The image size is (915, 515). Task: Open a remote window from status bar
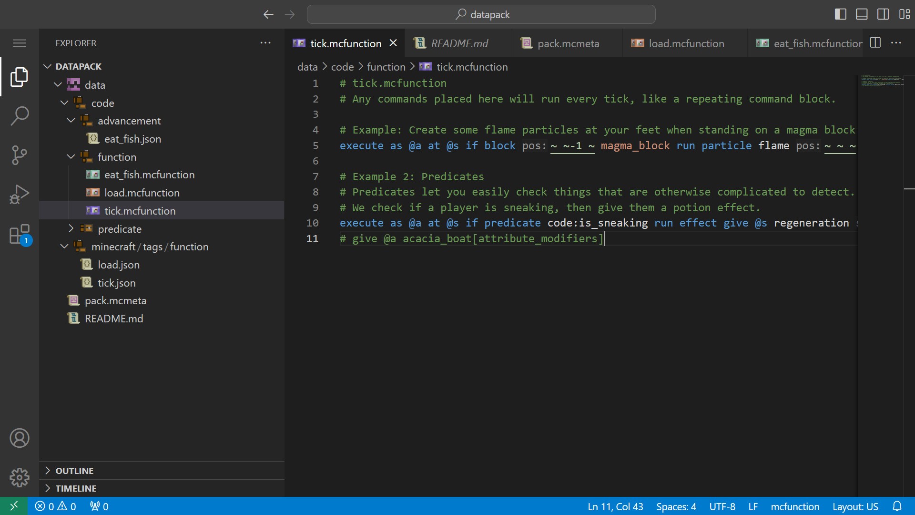point(14,506)
